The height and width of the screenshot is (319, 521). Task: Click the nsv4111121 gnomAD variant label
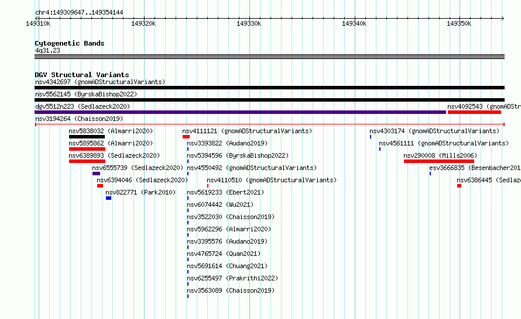pyautogui.click(x=247, y=131)
